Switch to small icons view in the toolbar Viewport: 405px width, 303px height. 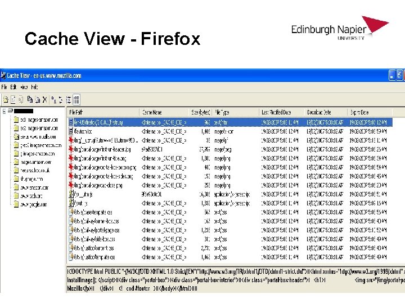coord(61,99)
